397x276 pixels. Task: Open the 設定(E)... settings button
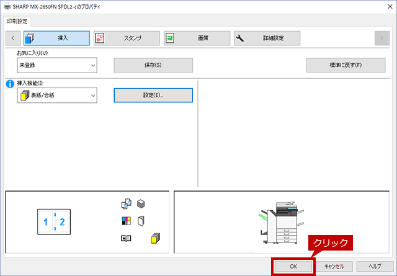pos(153,96)
